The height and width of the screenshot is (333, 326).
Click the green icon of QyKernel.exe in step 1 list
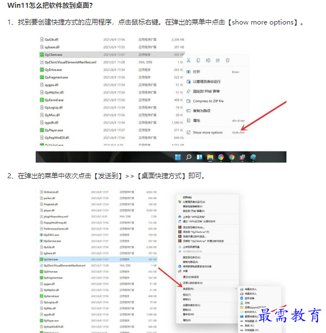(42, 100)
